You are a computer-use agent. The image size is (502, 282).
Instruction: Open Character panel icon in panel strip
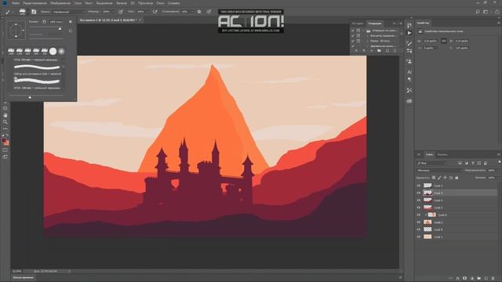[x=409, y=72]
